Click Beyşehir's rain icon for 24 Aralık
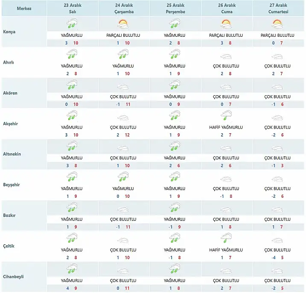306x293 pixels. (x=123, y=177)
